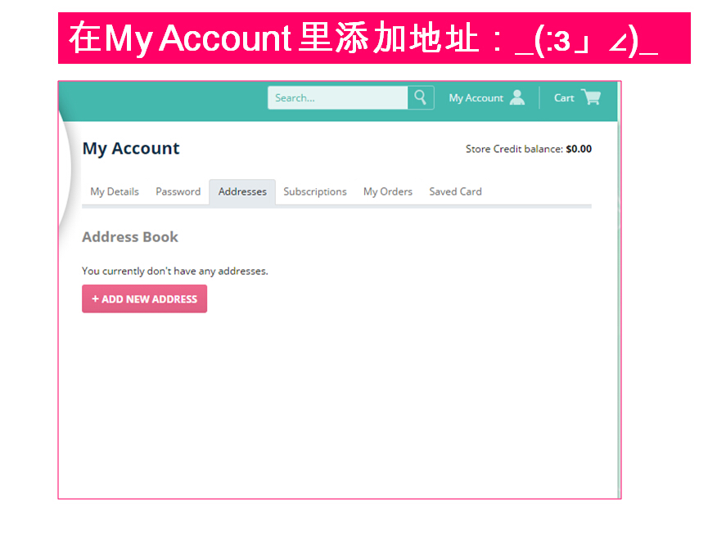Select the Addresses tab
The image size is (726, 548).
tap(242, 191)
